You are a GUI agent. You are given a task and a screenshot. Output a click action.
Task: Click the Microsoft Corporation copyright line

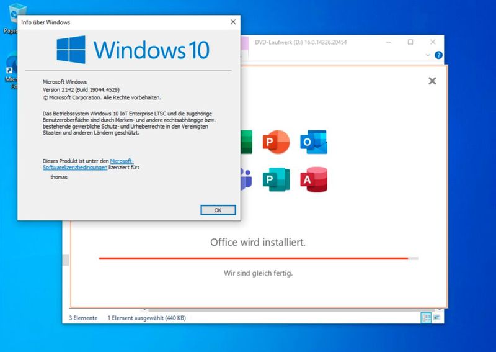click(x=102, y=97)
